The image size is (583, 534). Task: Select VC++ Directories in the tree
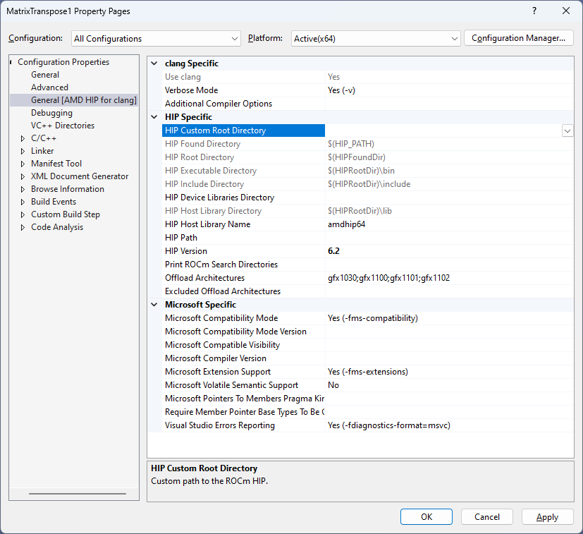click(x=62, y=126)
